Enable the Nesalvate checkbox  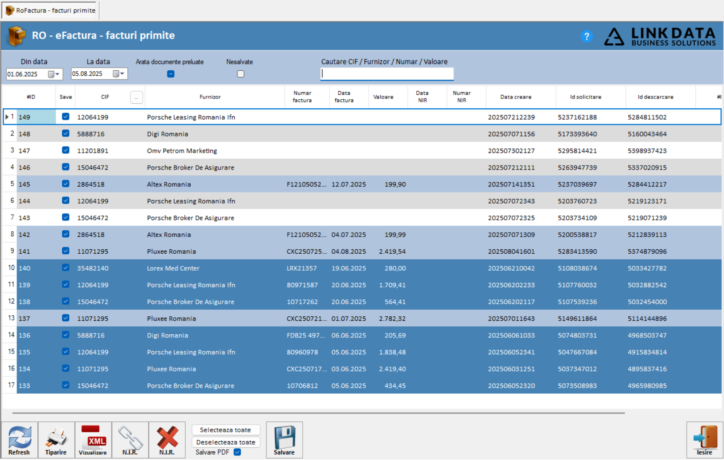pyautogui.click(x=241, y=74)
